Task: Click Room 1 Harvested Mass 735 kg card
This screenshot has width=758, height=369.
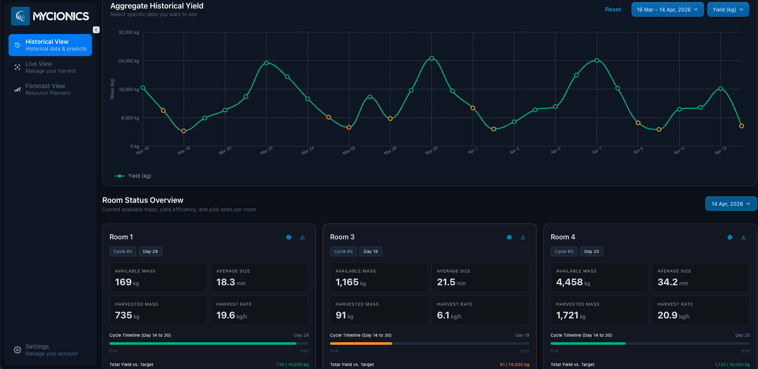Action: coord(158,310)
